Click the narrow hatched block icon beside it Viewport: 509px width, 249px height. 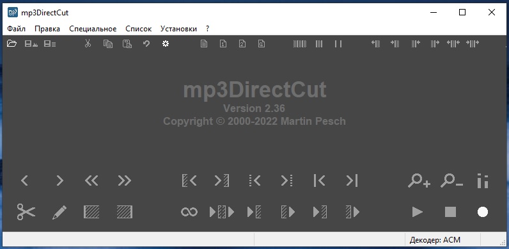(319, 44)
